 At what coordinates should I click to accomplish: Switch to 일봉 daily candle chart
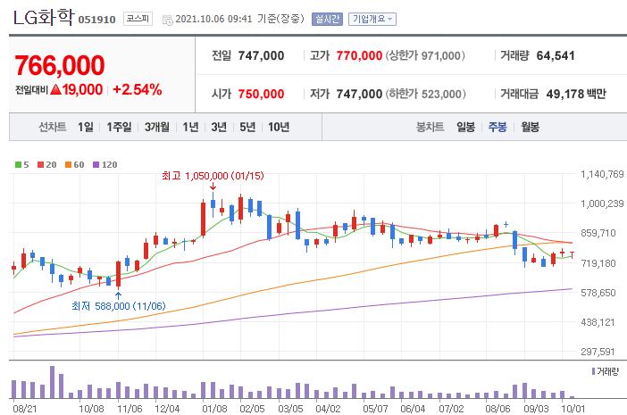point(466,127)
